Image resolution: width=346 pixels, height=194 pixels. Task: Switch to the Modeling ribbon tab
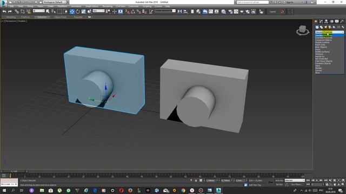tap(11, 17)
